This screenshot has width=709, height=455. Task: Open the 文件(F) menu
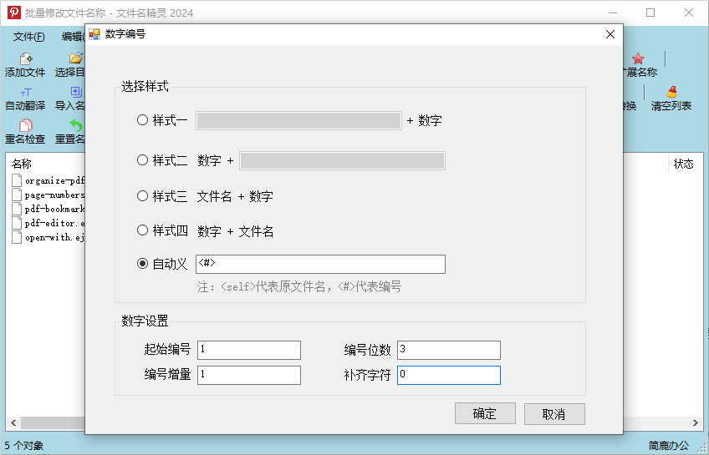(29, 37)
